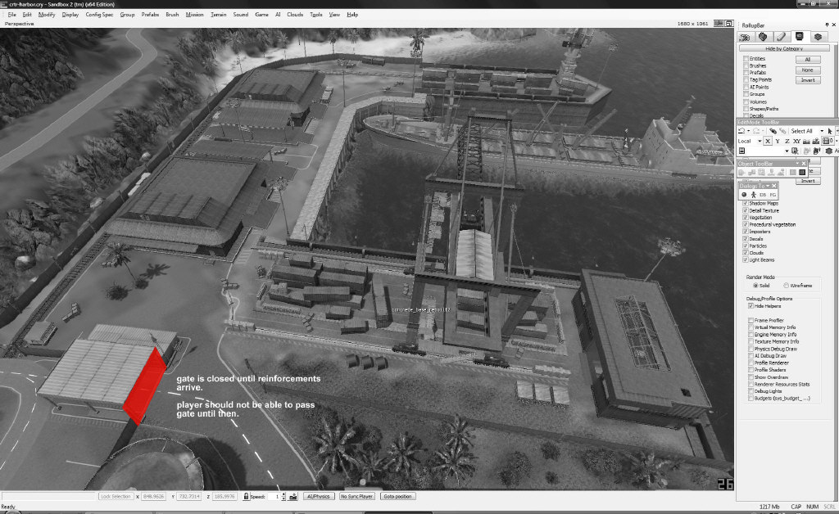Open the Object ToolBar options arrow
The image size is (839, 514).
(x=797, y=164)
